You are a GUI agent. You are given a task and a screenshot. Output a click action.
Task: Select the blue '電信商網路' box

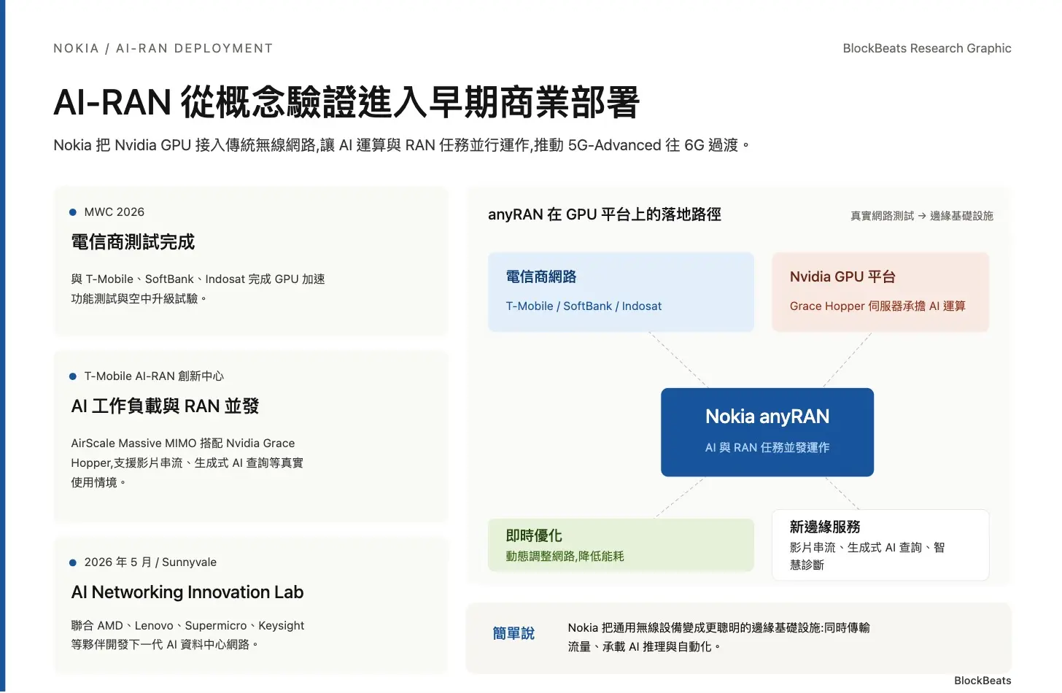[621, 292]
